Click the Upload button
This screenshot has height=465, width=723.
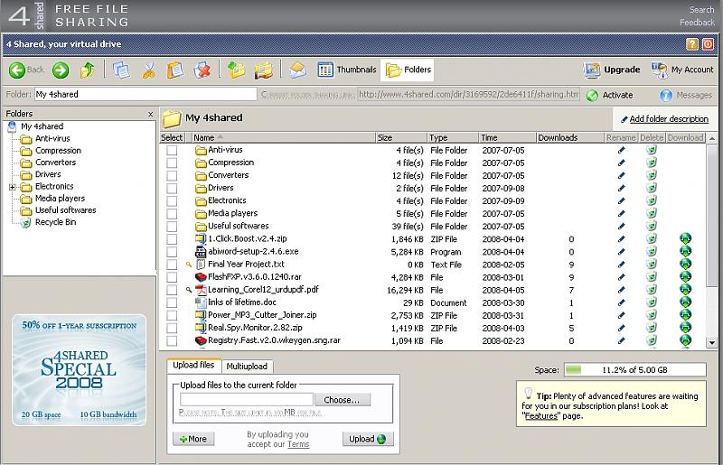pyautogui.click(x=368, y=439)
